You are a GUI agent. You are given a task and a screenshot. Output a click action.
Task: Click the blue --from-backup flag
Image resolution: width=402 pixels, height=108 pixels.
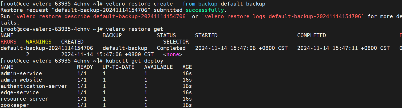pos(197,4)
